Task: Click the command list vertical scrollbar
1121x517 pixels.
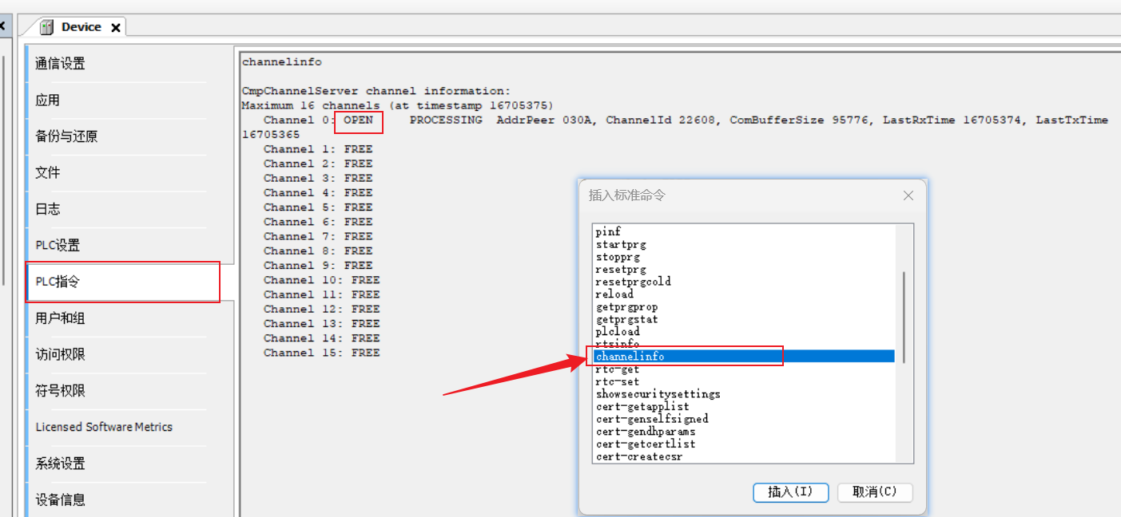Action: click(904, 318)
